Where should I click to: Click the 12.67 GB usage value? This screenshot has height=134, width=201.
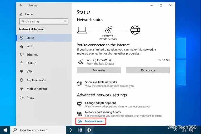pyautogui.click(x=164, y=60)
